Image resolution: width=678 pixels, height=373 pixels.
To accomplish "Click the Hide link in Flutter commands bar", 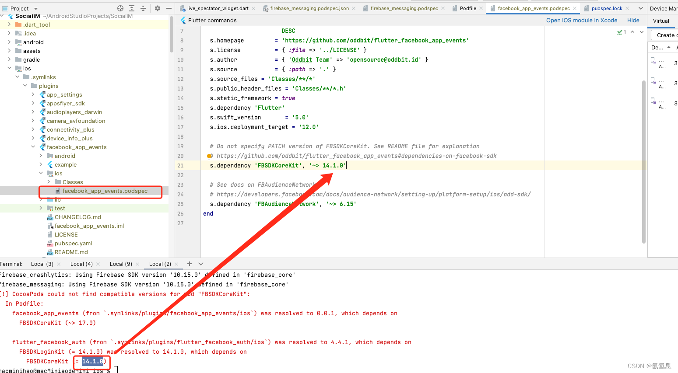I will [x=633, y=20].
